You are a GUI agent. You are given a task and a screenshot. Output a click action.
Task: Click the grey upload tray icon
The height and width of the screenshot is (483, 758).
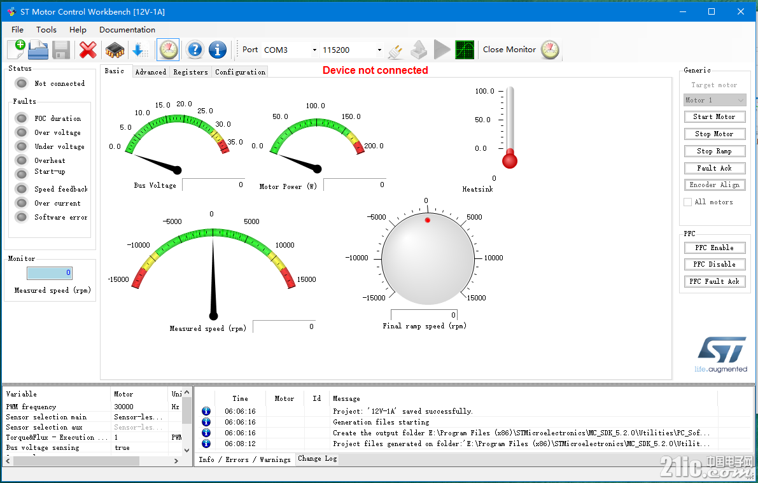point(419,50)
